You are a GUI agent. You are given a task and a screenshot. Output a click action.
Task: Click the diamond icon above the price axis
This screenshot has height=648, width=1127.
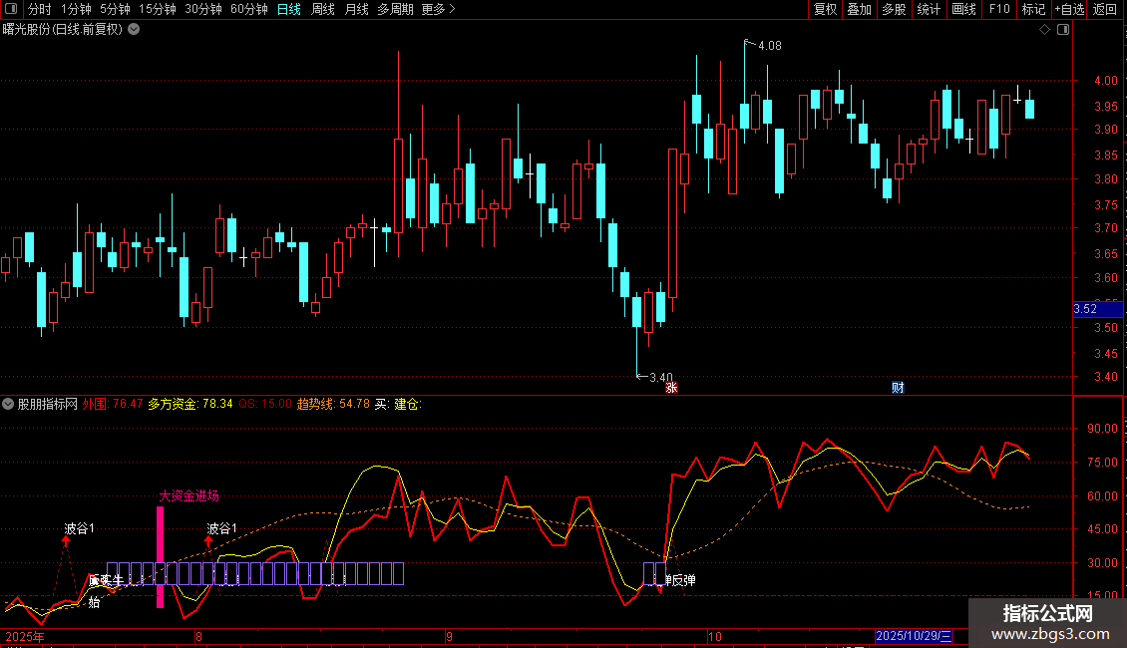click(1045, 30)
